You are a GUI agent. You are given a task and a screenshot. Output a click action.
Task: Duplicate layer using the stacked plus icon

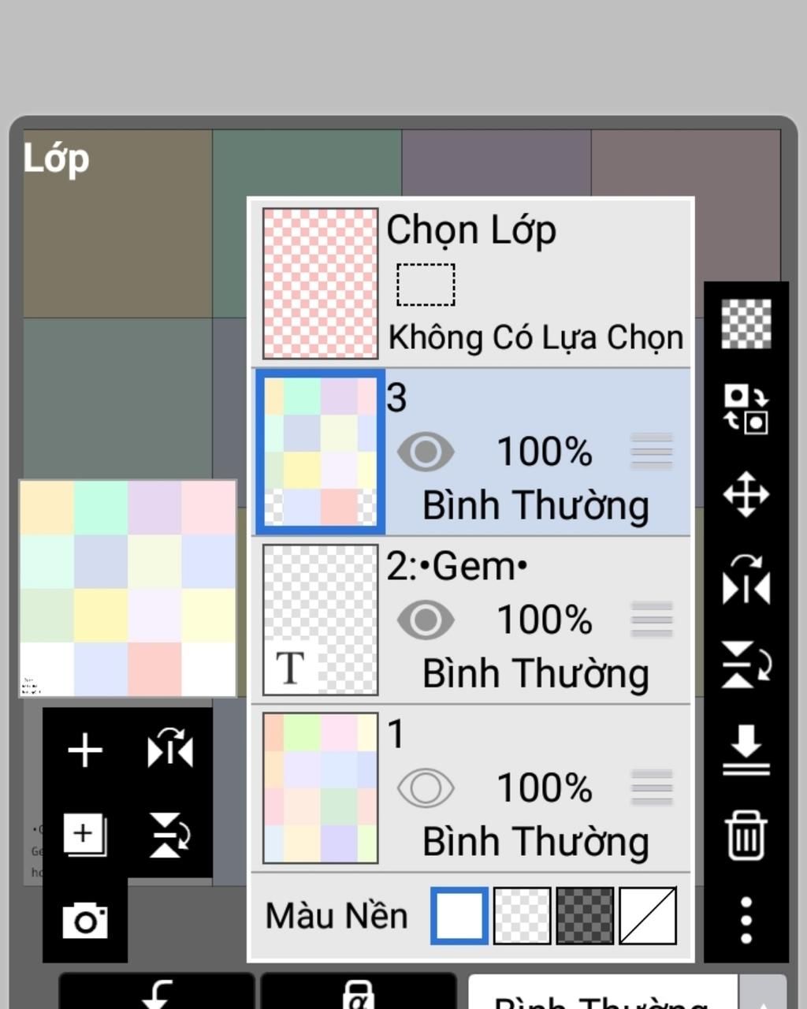point(85,835)
